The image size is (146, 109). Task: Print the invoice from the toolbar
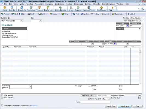(31, 14)
